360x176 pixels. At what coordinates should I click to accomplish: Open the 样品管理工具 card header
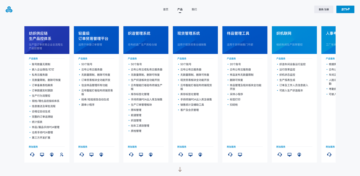click(245, 40)
